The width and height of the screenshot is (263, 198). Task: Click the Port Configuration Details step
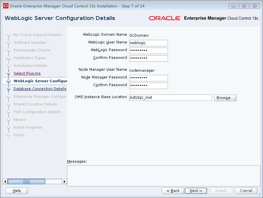(x=37, y=112)
